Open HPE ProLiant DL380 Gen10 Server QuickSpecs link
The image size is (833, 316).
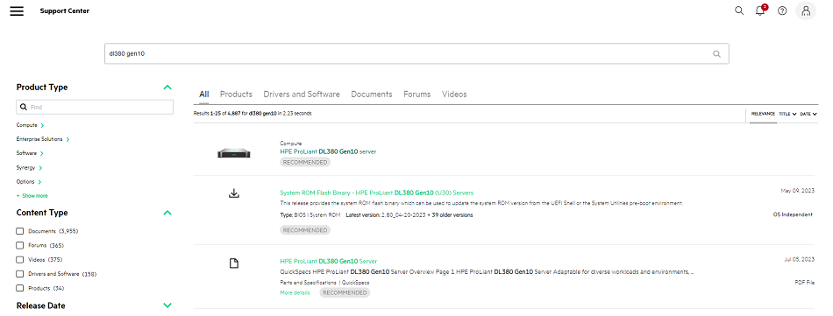point(328,262)
